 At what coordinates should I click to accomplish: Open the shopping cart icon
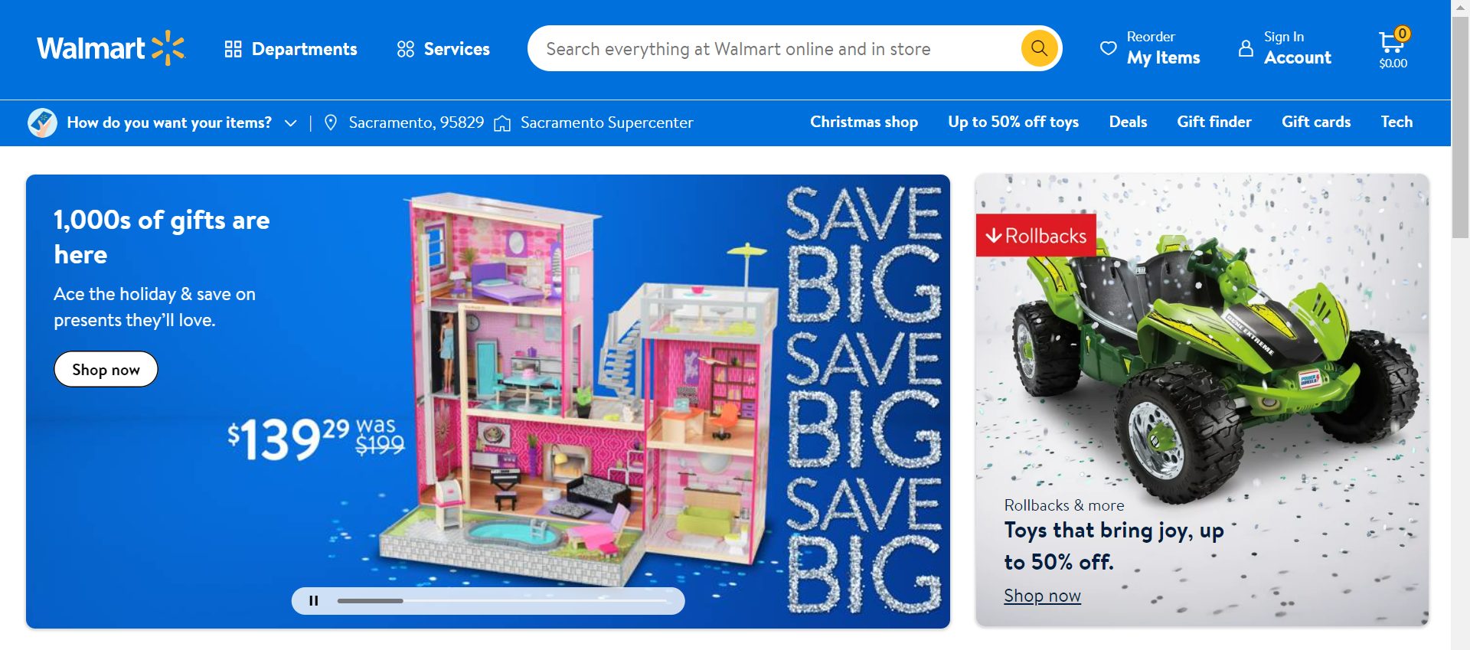click(1393, 42)
